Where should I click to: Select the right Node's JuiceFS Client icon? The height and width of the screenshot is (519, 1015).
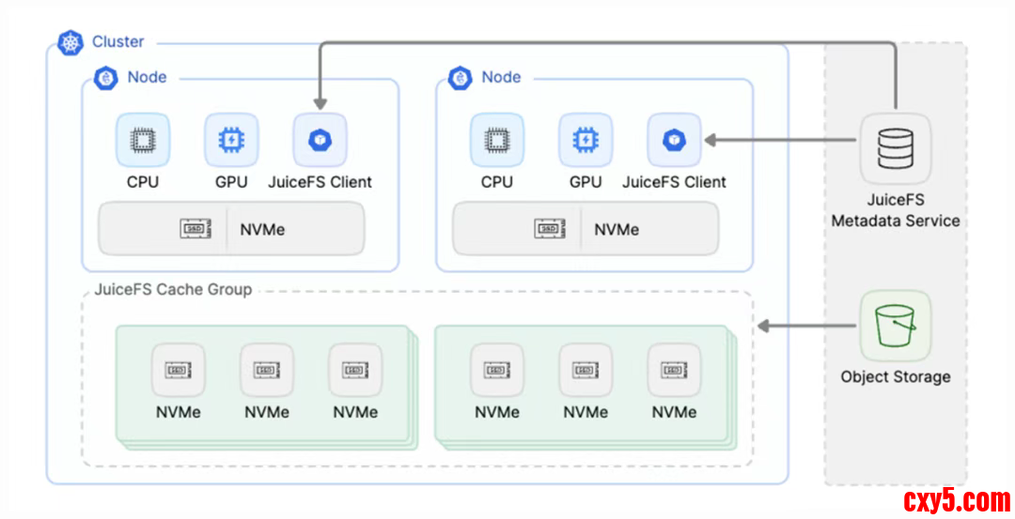(x=674, y=141)
